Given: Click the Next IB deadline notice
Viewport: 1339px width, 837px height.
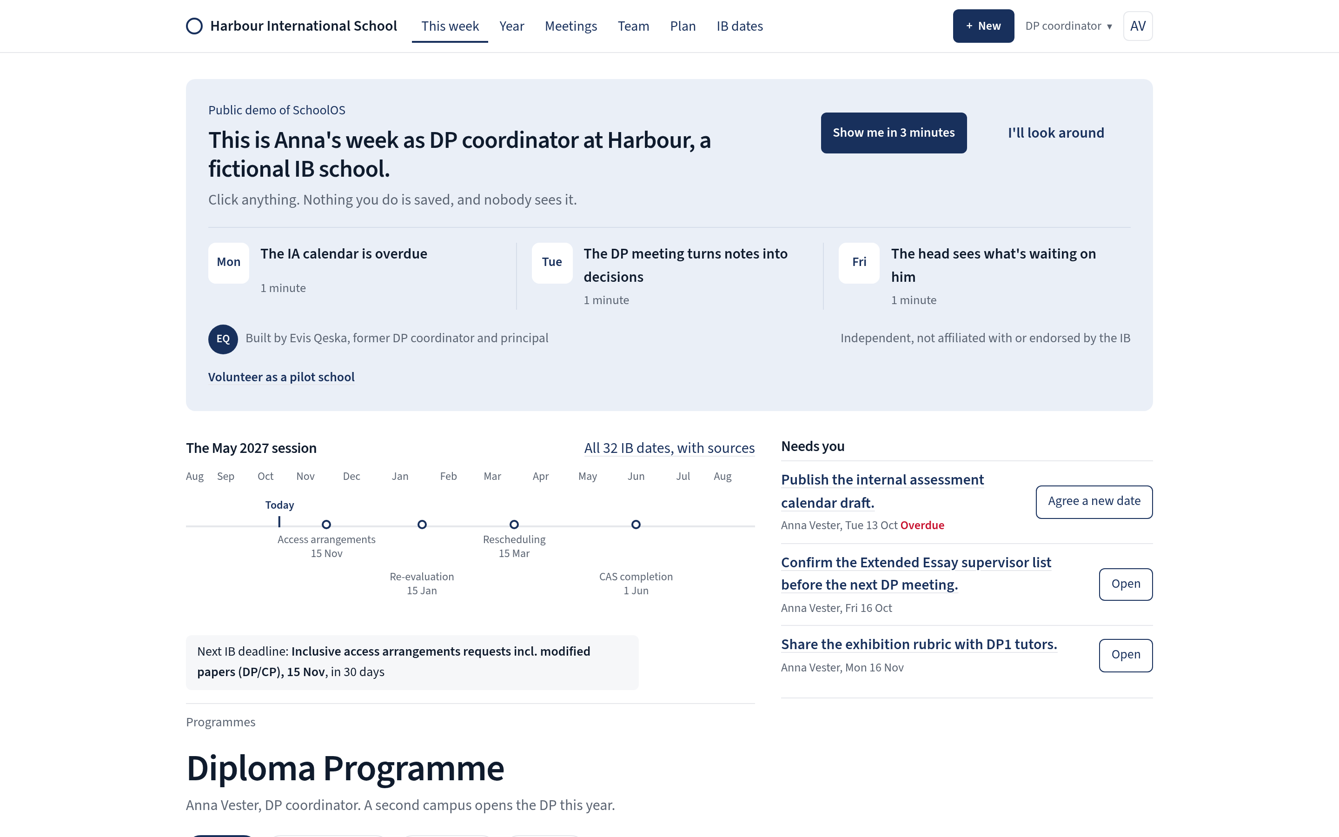Looking at the screenshot, I should coord(412,662).
